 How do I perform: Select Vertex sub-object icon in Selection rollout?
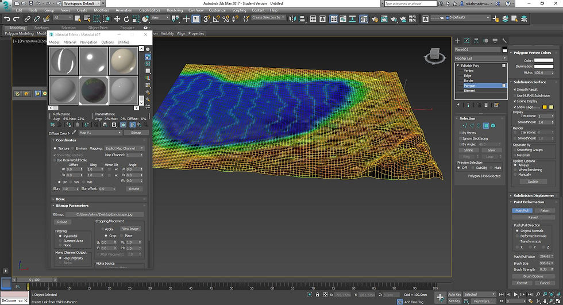click(x=465, y=126)
